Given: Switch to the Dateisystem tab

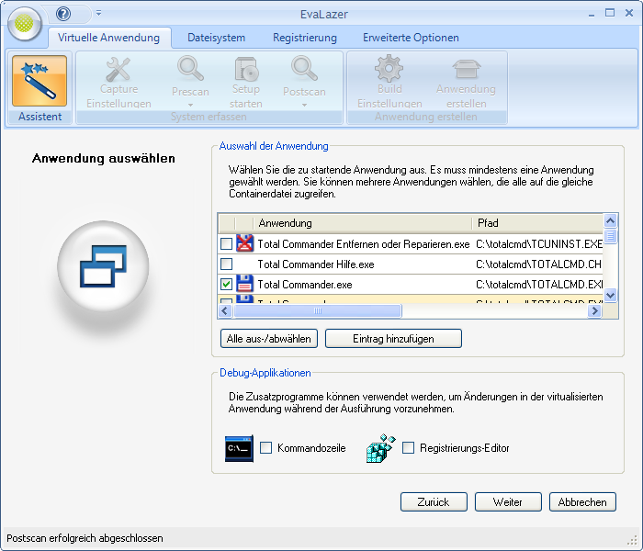Looking at the screenshot, I should 216,38.
